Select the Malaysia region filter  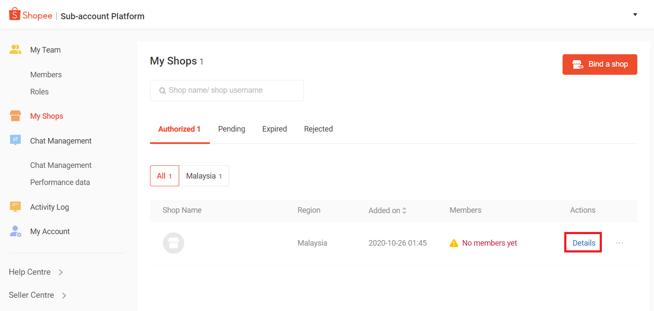tap(203, 176)
